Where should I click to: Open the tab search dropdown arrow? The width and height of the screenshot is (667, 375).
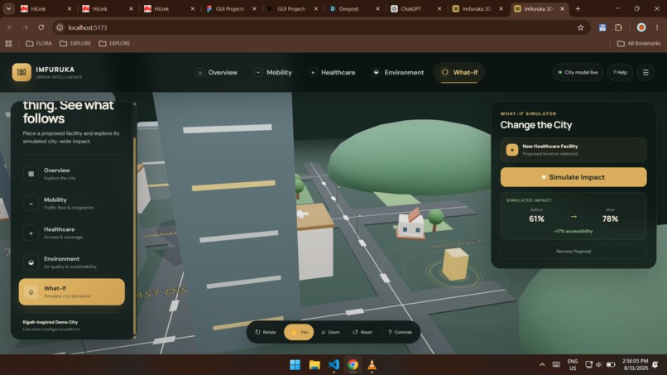tap(8, 8)
